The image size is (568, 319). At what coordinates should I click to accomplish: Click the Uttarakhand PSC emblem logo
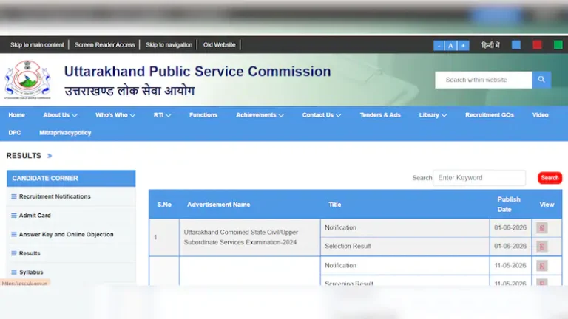coord(27,80)
